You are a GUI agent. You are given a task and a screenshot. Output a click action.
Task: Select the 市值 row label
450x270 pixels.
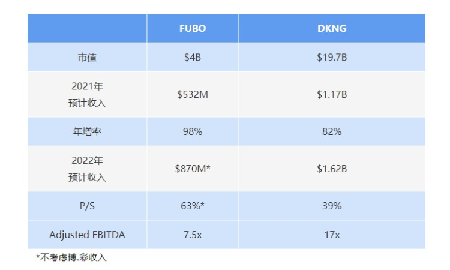tap(87, 58)
